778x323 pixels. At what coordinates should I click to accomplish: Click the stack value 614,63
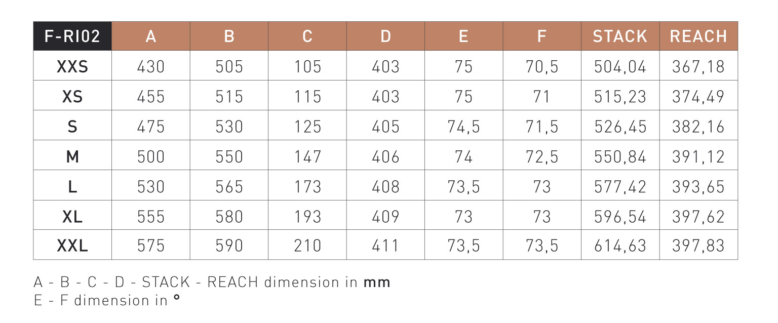(620, 247)
